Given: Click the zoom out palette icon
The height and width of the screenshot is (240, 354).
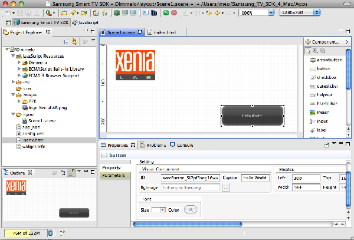Looking at the screenshot, I should tap(322, 51).
